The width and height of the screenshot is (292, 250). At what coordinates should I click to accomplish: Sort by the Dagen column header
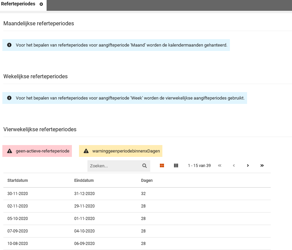point(147,180)
